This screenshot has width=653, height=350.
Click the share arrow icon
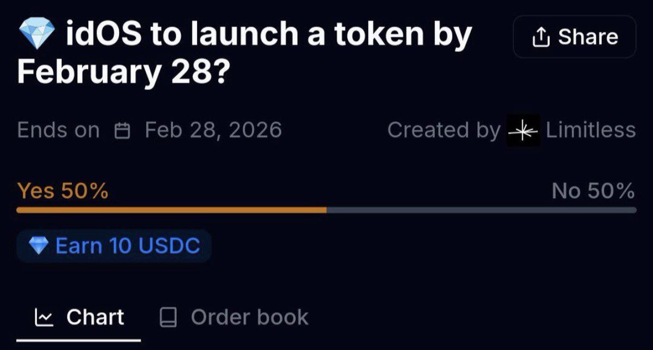click(540, 37)
